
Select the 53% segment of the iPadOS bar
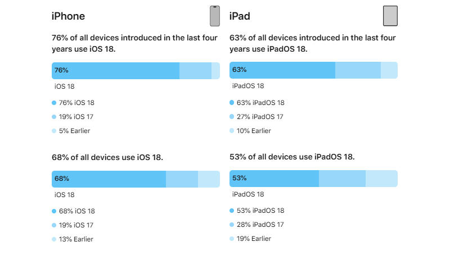[274, 179]
